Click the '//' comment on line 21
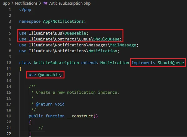The height and width of the screenshot is (137, 187). coord(41,128)
